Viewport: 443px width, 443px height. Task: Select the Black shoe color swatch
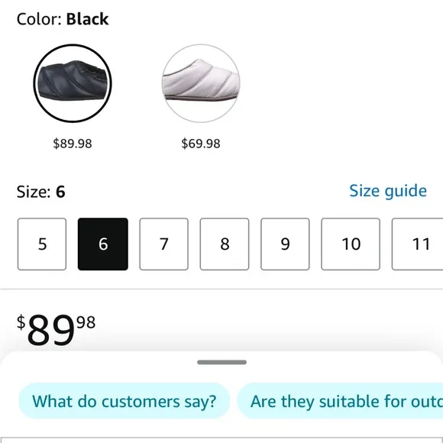pyautogui.click(x=73, y=83)
